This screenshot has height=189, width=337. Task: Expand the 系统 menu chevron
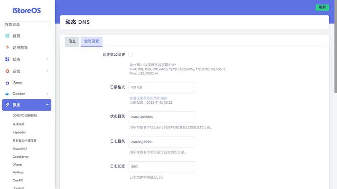(47, 71)
